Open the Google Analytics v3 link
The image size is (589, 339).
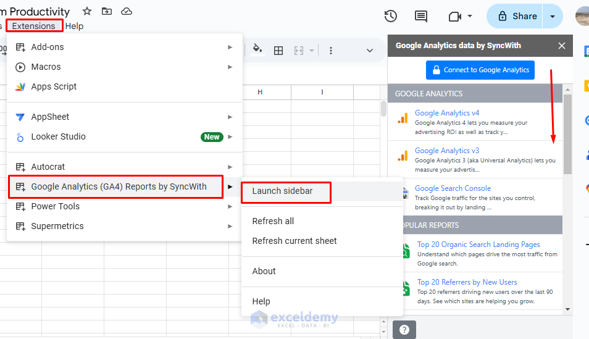[447, 150]
